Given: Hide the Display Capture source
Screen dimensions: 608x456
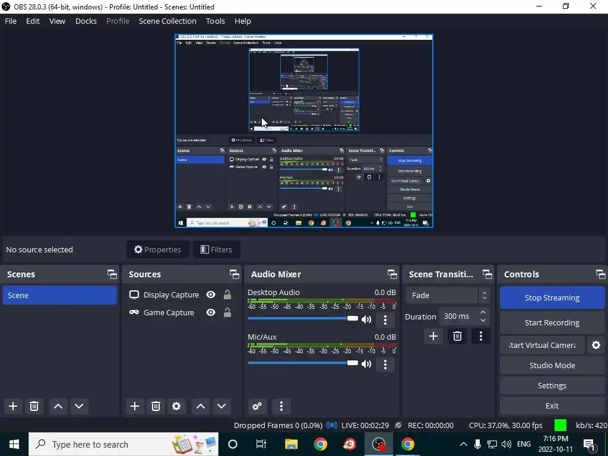Looking at the screenshot, I should pyautogui.click(x=211, y=294).
